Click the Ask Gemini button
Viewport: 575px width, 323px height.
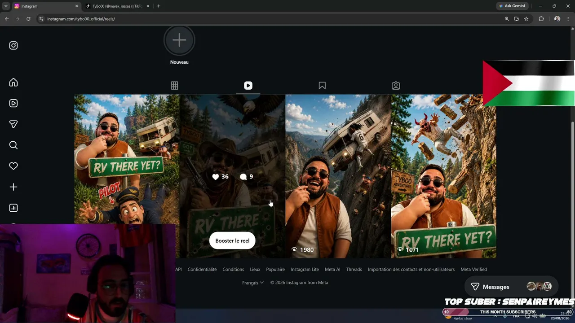click(x=512, y=6)
